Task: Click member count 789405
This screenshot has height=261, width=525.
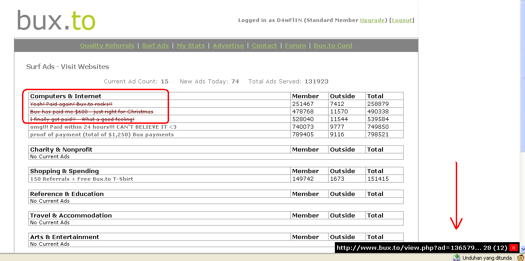Action: [303, 135]
